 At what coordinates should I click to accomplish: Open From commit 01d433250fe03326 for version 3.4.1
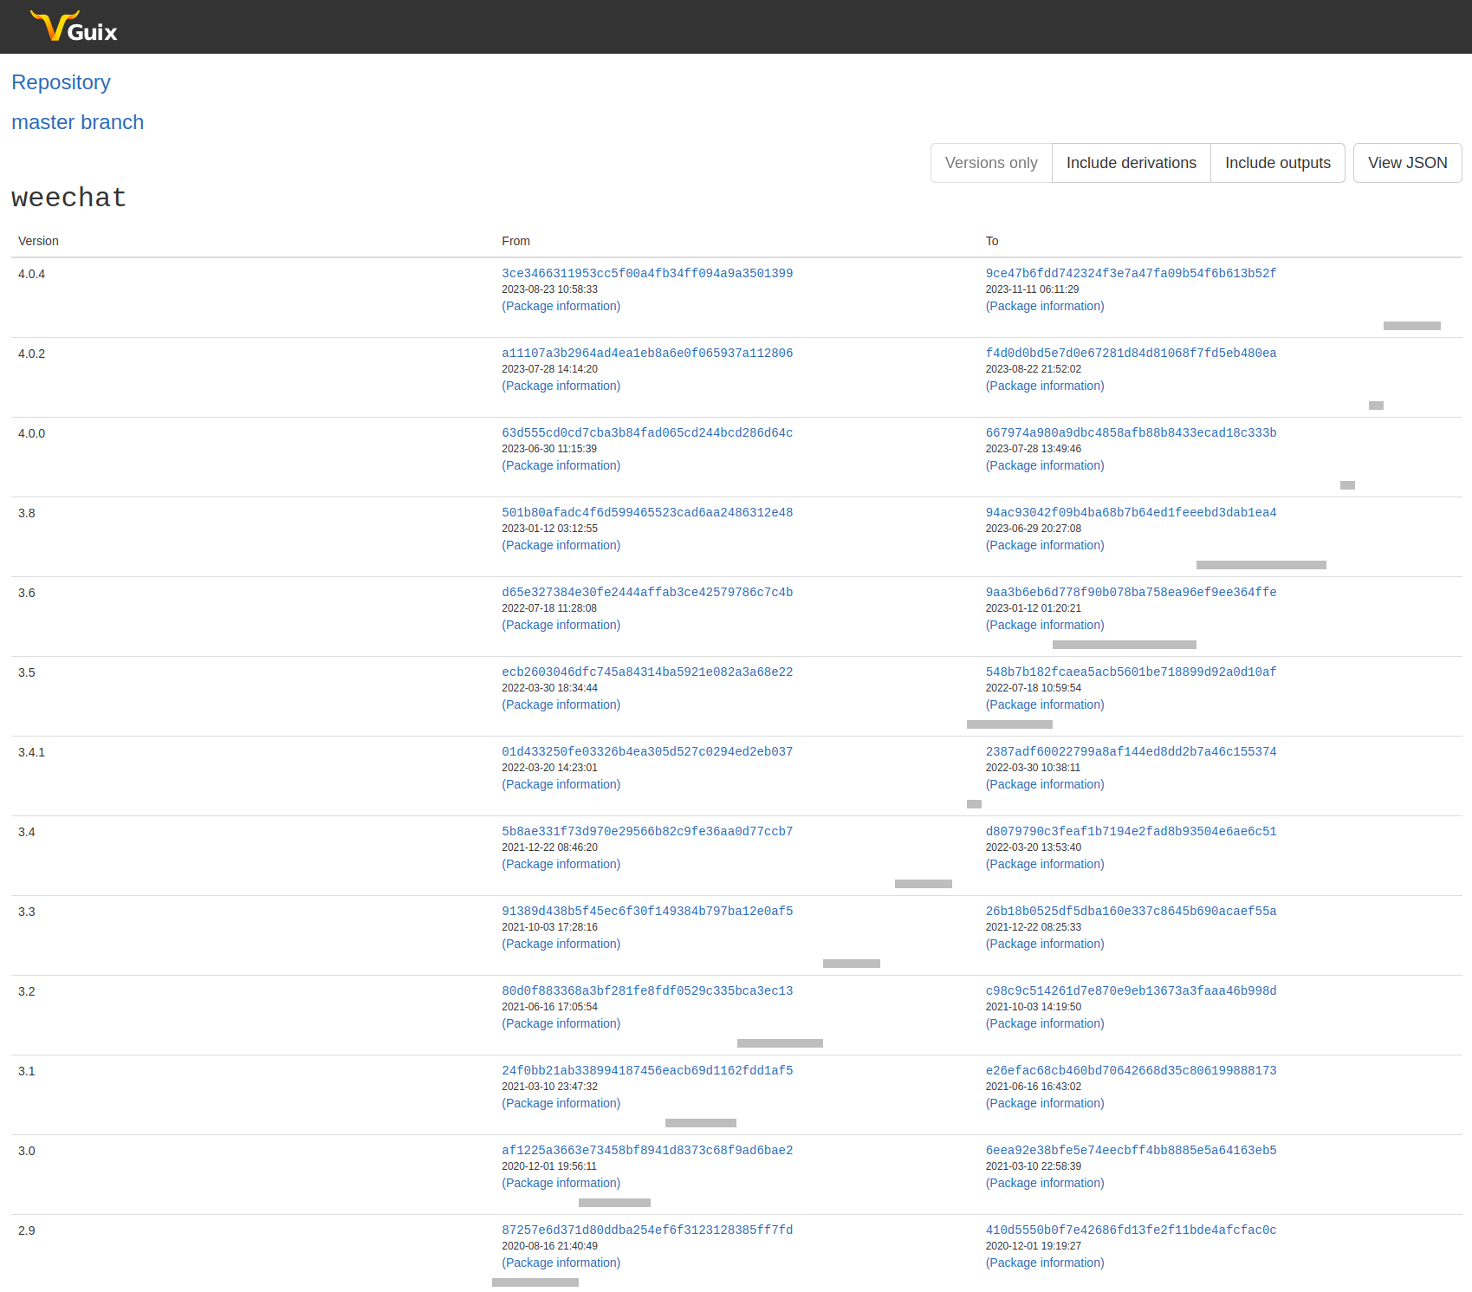[647, 751]
